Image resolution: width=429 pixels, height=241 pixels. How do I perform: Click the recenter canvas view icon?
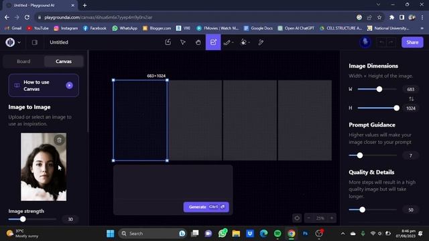[x=297, y=218]
